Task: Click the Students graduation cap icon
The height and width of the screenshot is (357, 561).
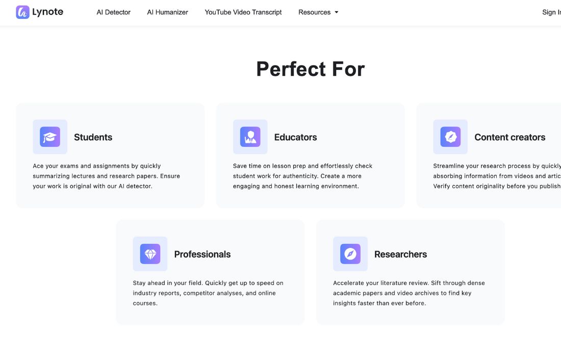Action: click(x=50, y=137)
